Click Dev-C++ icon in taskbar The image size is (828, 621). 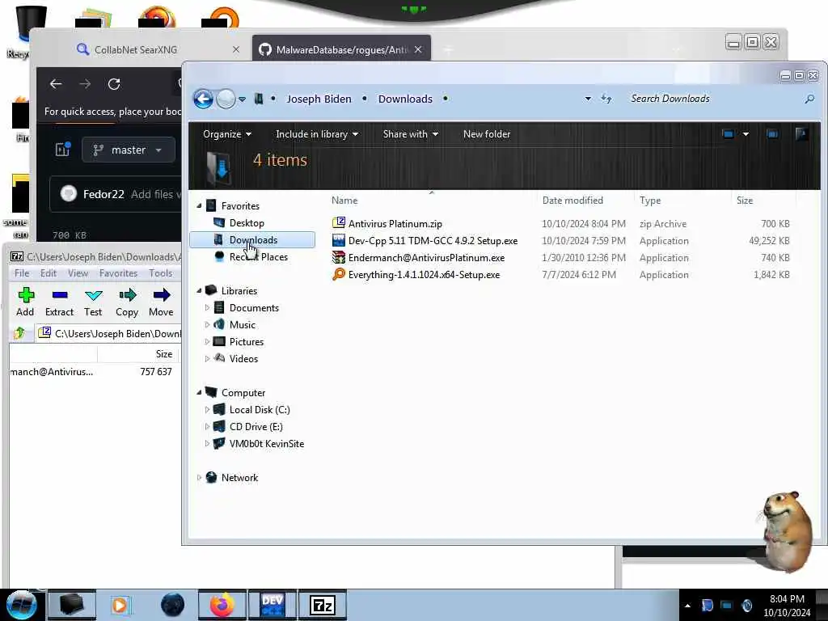(272, 605)
